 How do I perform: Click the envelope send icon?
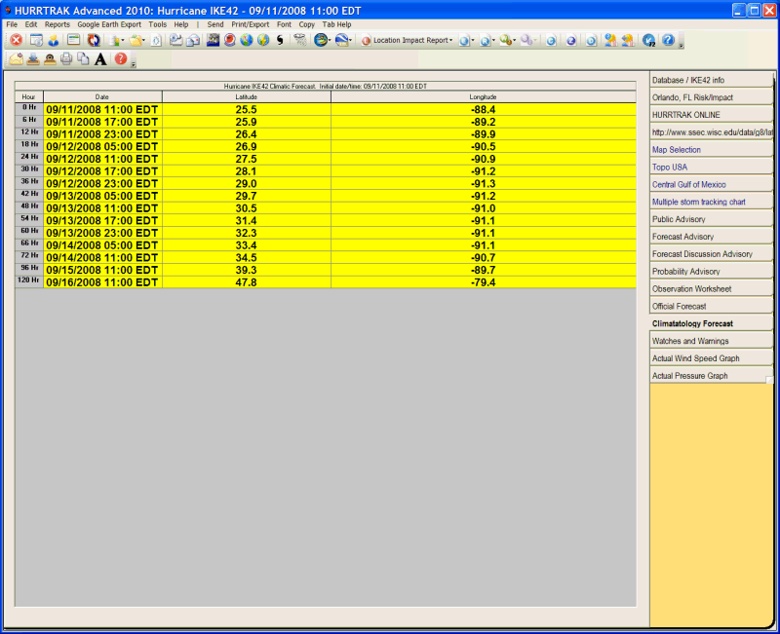click(16, 59)
